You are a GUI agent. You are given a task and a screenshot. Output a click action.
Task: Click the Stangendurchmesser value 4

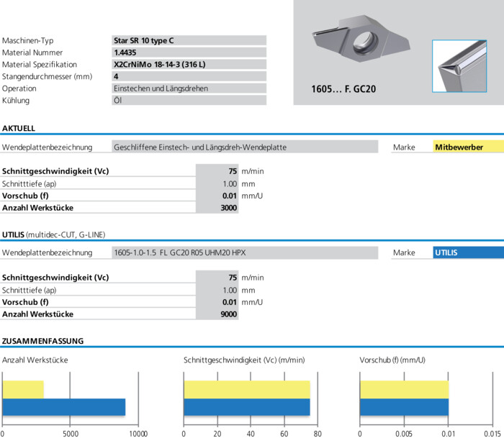click(189, 76)
